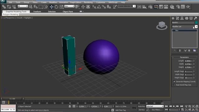199x112 pixels.
Task: Click the Box001 object color swatch
Action: (x=196, y=22)
